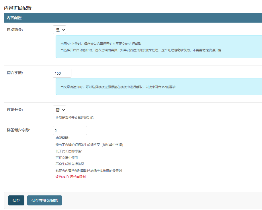Click the 不会生成独立标签页 text line
The width and height of the screenshot is (262, 210).
(70, 164)
